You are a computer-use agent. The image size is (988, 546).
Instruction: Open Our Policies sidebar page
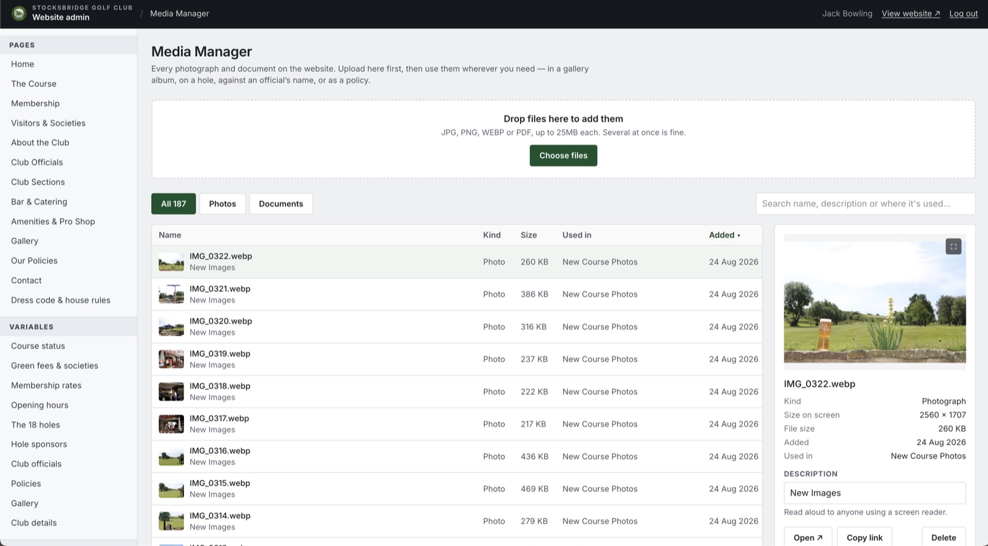(x=34, y=261)
